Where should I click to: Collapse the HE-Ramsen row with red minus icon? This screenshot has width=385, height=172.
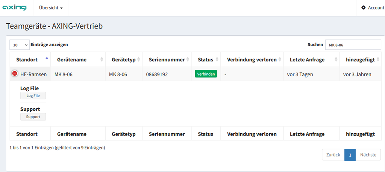tap(15, 73)
